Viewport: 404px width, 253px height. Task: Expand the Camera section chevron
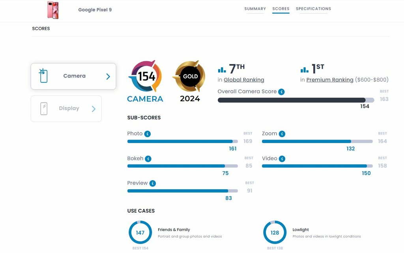pyautogui.click(x=108, y=77)
